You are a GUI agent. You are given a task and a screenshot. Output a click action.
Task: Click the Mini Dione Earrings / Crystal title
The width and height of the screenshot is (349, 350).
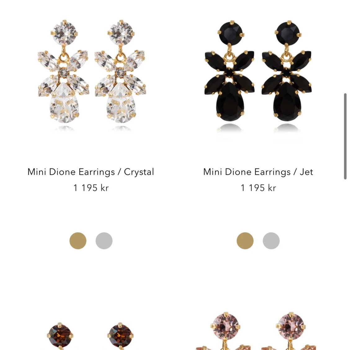(x=91, y=172)
